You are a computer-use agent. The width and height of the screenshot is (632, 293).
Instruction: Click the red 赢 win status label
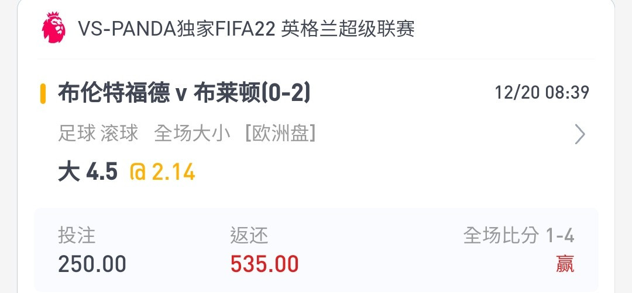[x=565, y=264]
